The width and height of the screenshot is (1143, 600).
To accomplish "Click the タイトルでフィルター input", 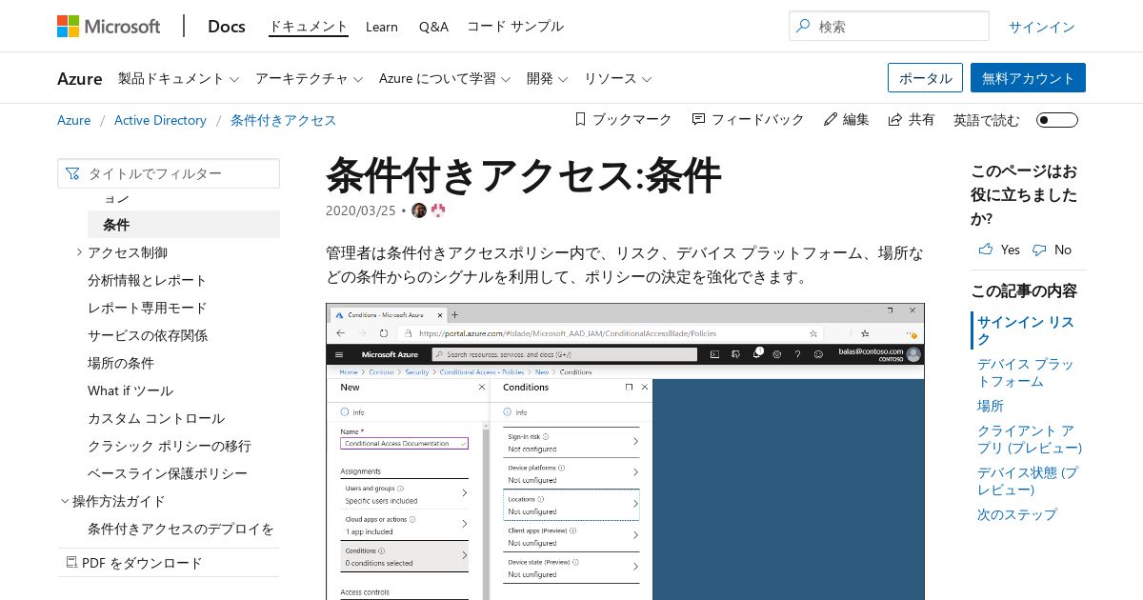I will (169, 173).
